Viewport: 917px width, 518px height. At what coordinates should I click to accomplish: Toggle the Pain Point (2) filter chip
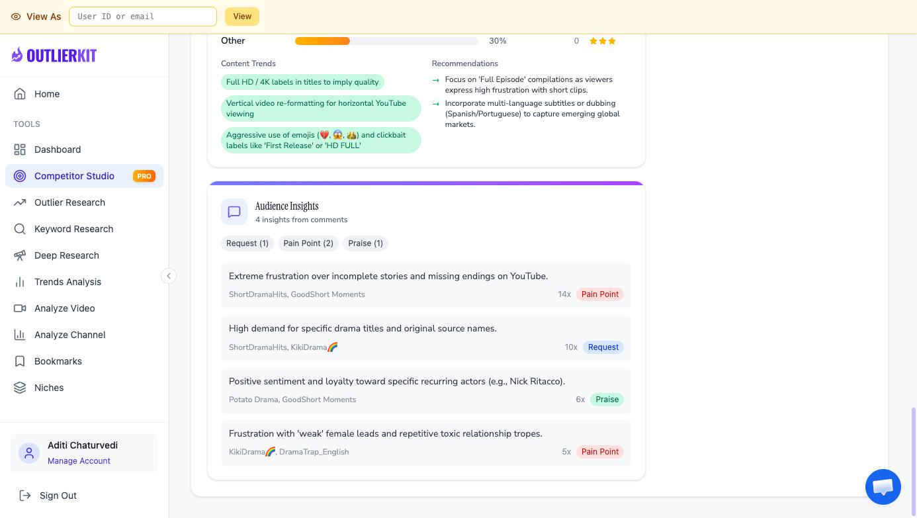308,243
